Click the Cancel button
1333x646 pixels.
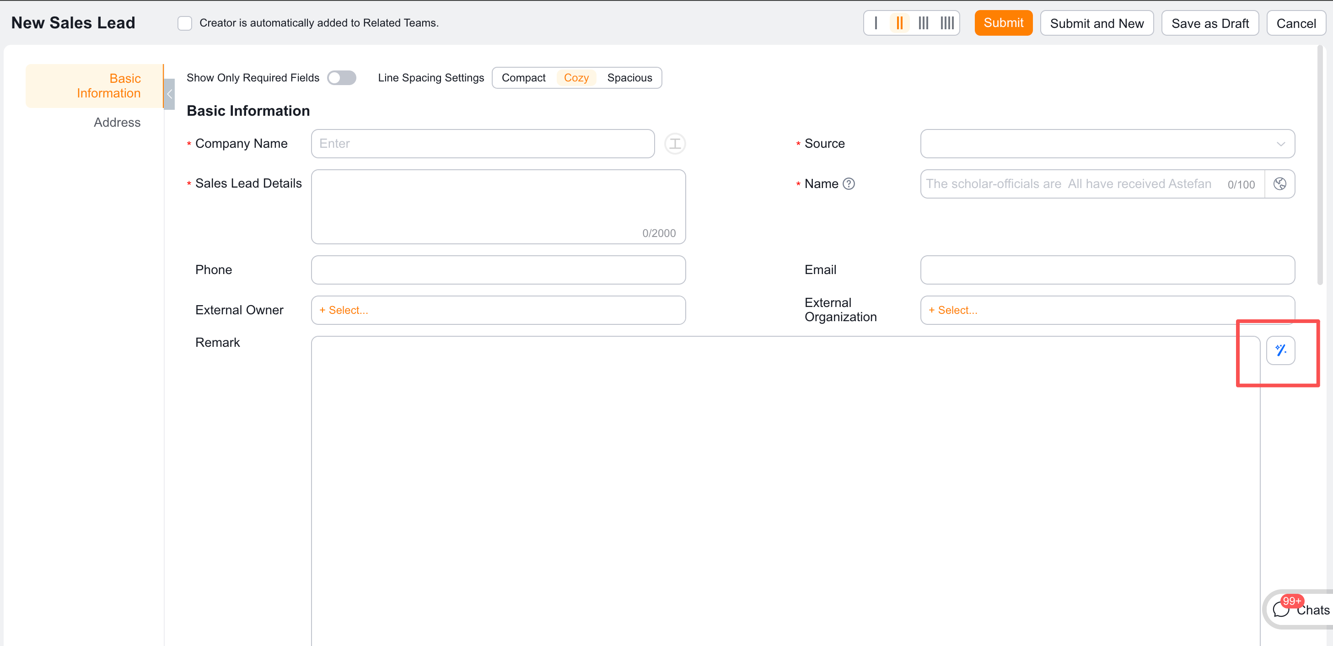(1296, 23)
